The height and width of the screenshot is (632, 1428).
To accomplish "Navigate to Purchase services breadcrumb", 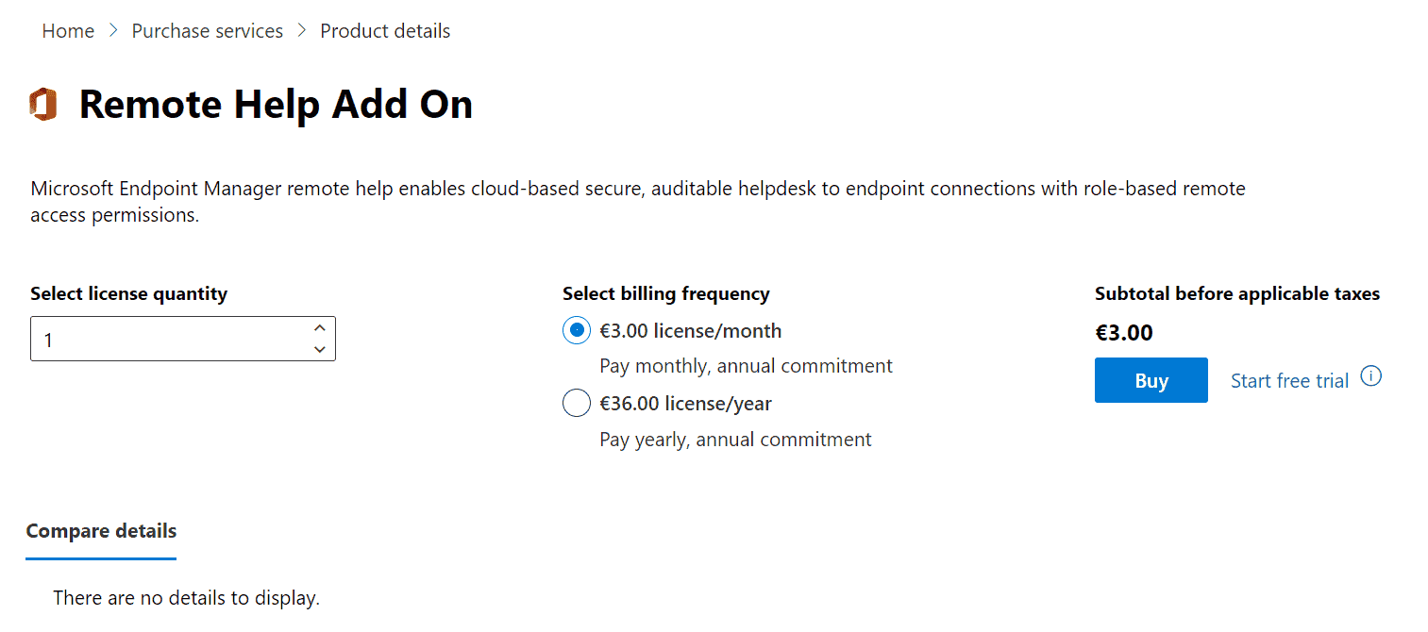I will click(x=208, y=31).
